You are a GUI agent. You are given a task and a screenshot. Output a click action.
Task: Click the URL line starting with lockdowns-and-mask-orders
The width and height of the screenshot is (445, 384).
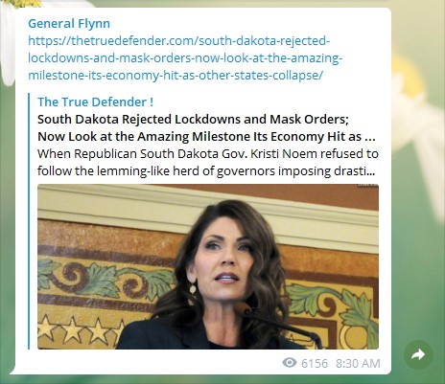(x=185, y=58)
